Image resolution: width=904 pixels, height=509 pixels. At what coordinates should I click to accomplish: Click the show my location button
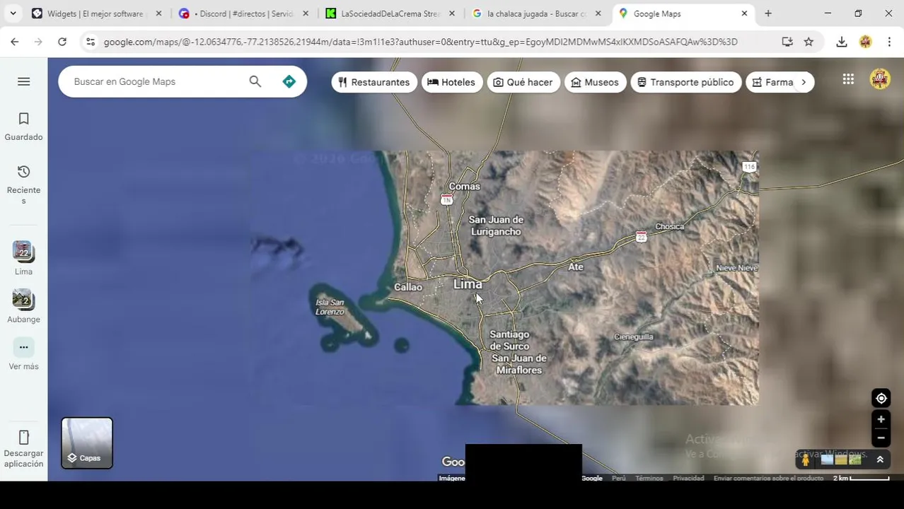tap(881, 398)
